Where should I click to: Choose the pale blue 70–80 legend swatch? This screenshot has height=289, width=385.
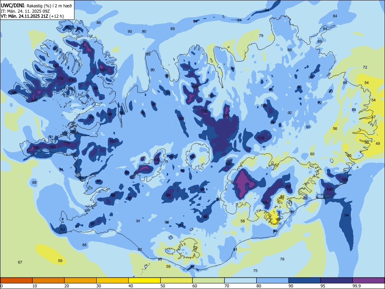click(241, 281)
